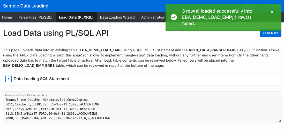Click the rows loaded notification message text

click(217, 17)
